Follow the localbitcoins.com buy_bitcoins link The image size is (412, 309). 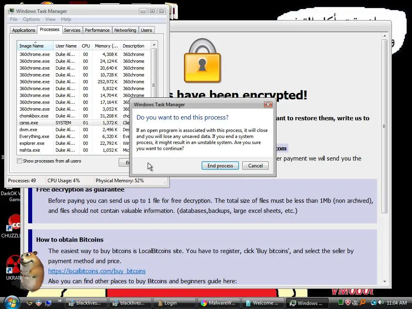(x=97, y=271)
